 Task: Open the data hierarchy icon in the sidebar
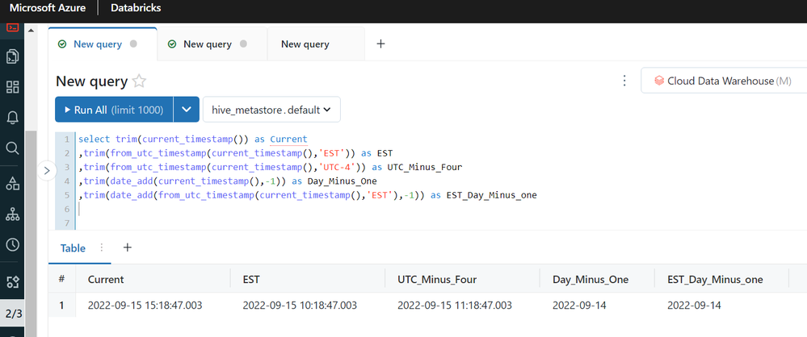point(12,214)
